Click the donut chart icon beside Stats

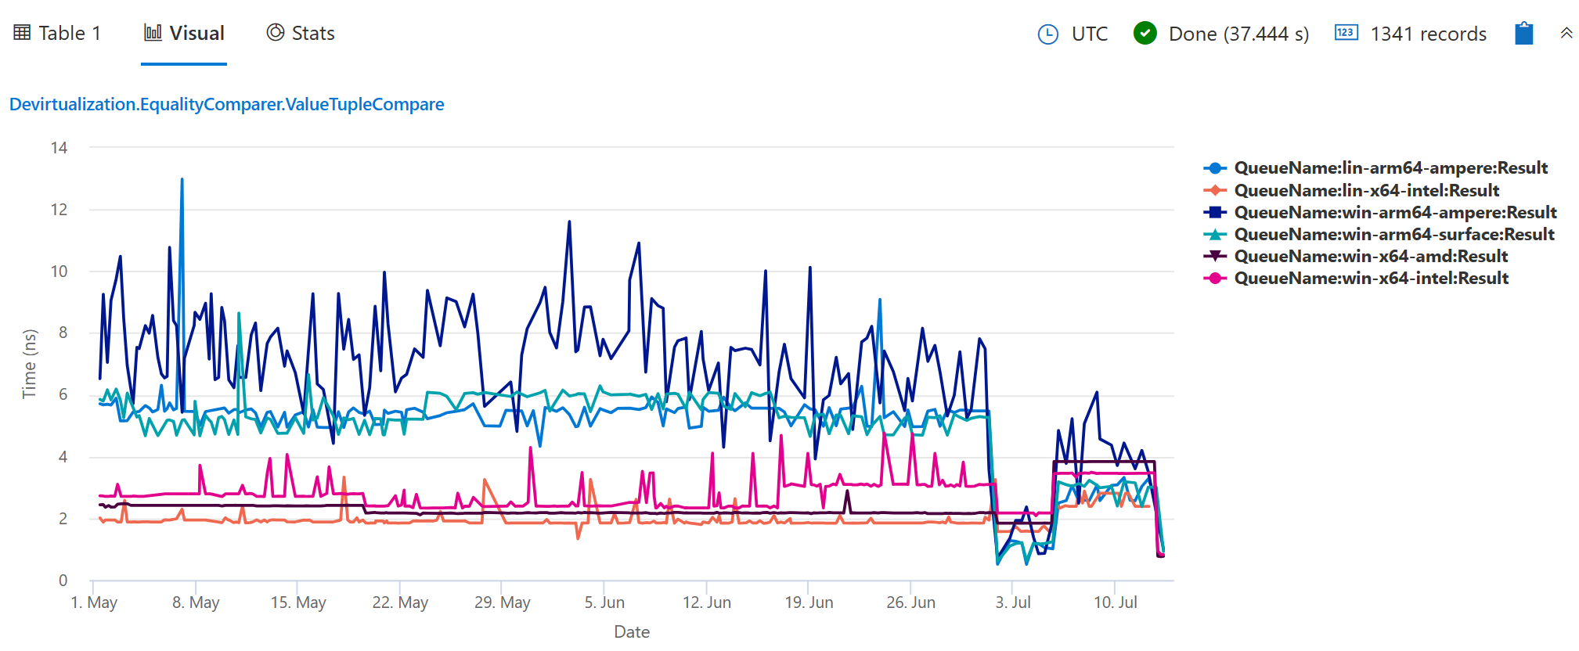coord(275,32)
